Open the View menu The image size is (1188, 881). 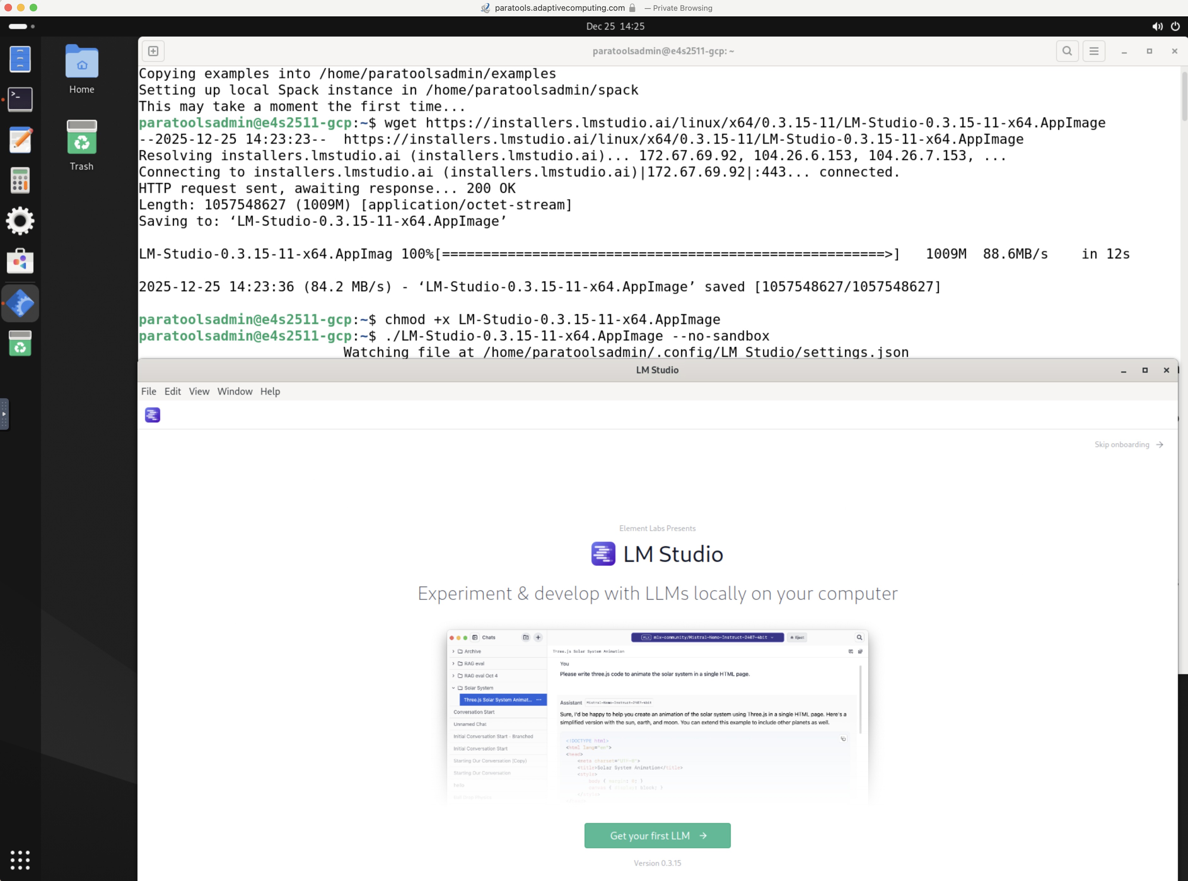[199, 391]
